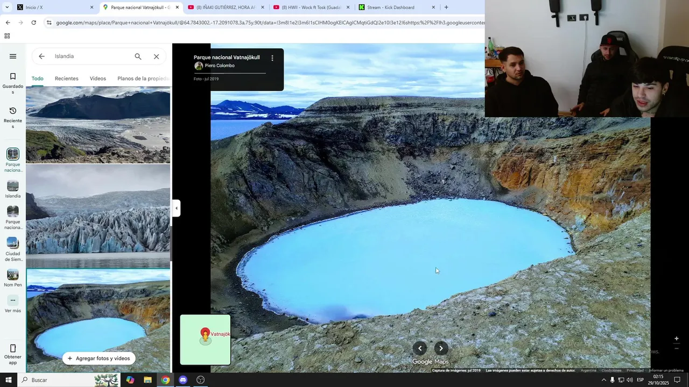The height and width of the screenshot is (387, 689).
Task: Zoom in on the photo
Action: [x=677, y=339]
